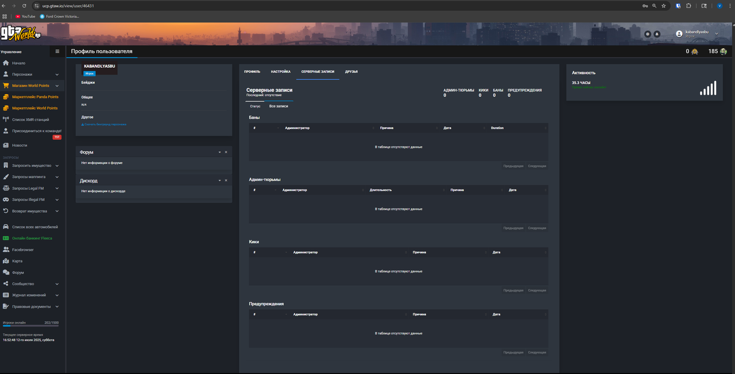Select the Статус sub-tab

(x=256, y=106)
